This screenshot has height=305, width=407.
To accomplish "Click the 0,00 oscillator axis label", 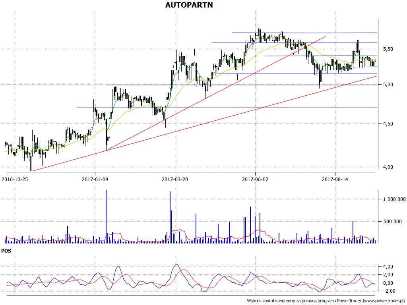I will coord(388,283).
